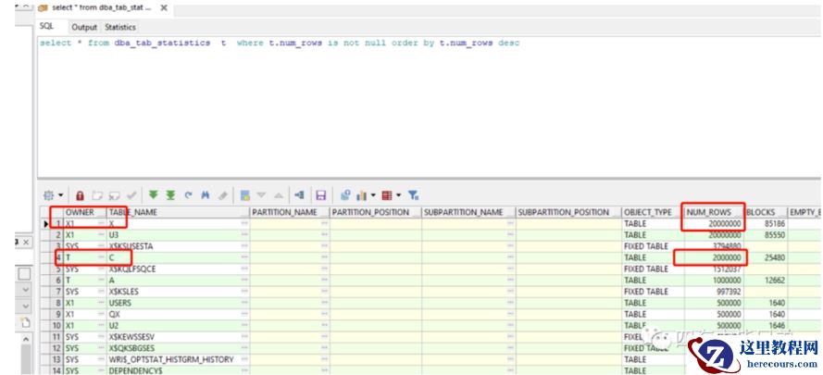Expand the lower chevron in left panel

(x=25, y=306)
